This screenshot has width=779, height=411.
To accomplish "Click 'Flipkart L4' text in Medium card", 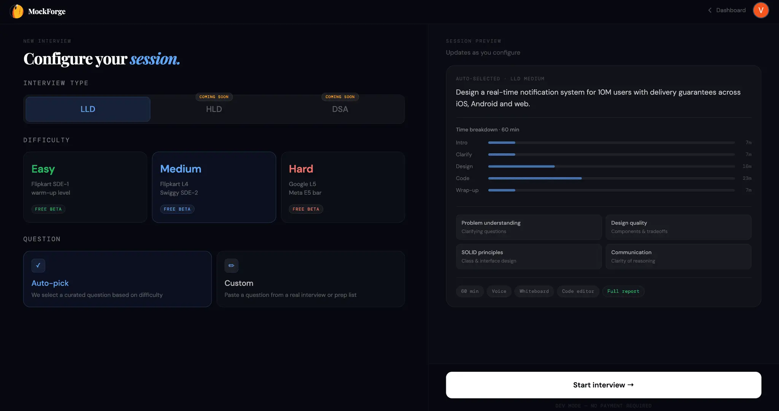I will pyautogui.click(x=174, y=184).
